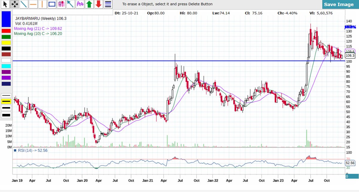Pick the brown color swatch
Viewport: 359px width, 192px height.
6,54
